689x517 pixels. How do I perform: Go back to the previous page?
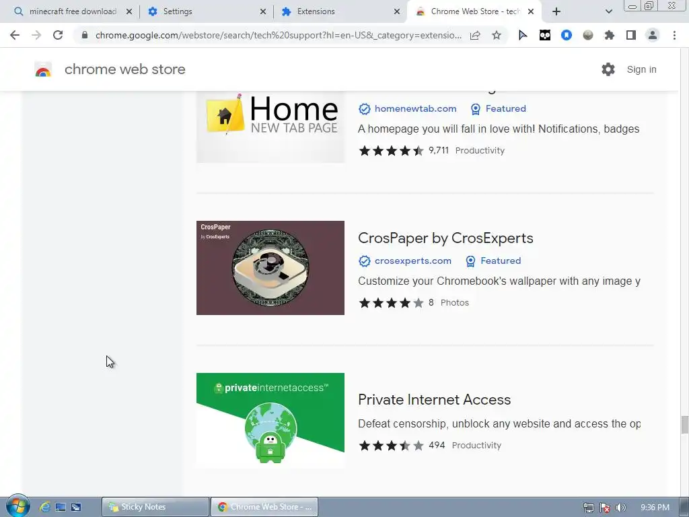(x=15, y=35)
